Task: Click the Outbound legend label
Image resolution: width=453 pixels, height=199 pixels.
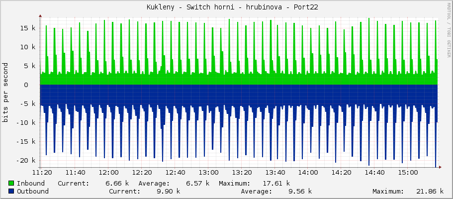Action: [32, 191]
